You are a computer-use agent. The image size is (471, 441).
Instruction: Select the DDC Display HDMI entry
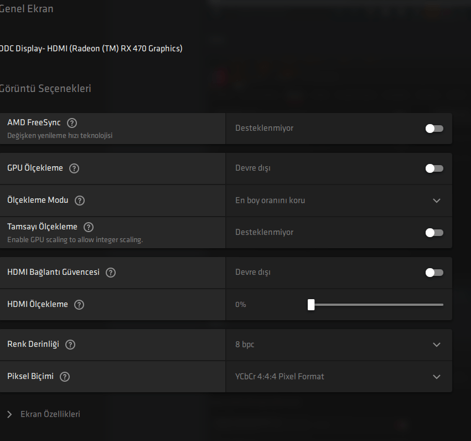point(91,49)
